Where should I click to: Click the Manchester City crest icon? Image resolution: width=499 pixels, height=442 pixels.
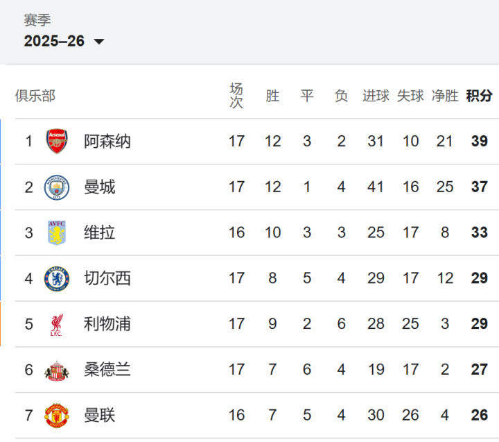[57, 187]
